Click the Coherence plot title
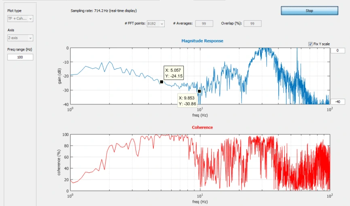 [202, 127]
